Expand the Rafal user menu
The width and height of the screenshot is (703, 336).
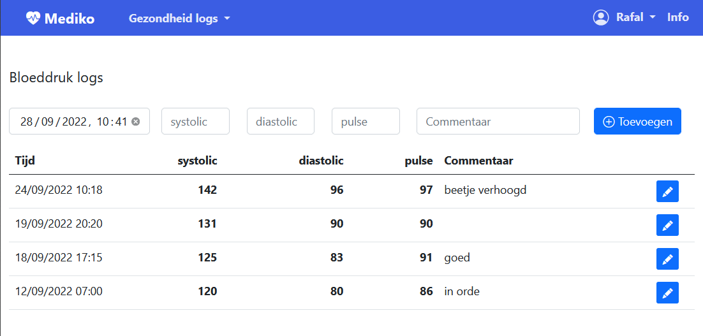[635, 18]
